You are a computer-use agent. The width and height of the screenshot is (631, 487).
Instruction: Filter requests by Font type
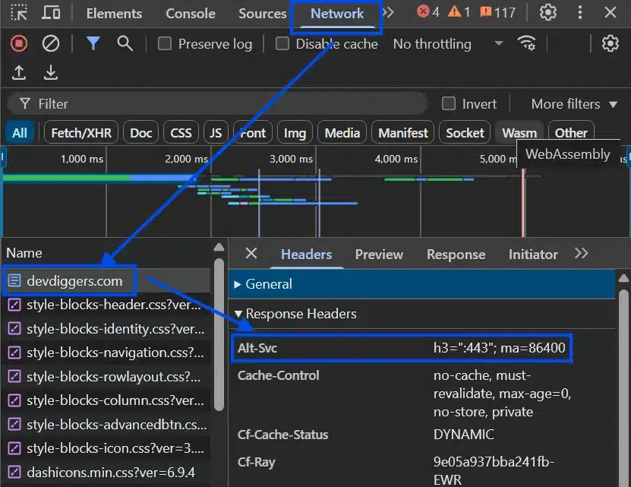[253, 132]
